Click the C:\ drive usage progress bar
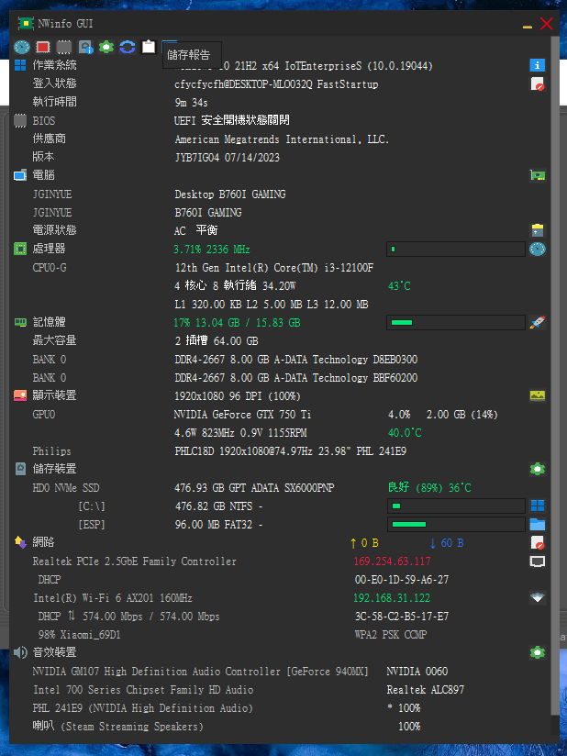This screenshot has height=756, width=567. tap(456, 506)
